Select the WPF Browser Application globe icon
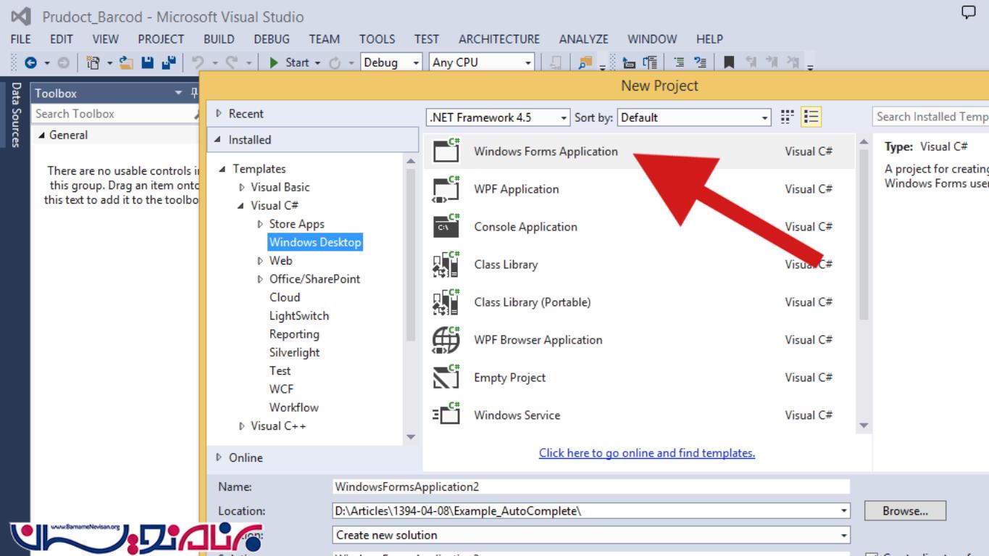Image resolution: width=989 pixels, height=556 pixels. point(446,340)
